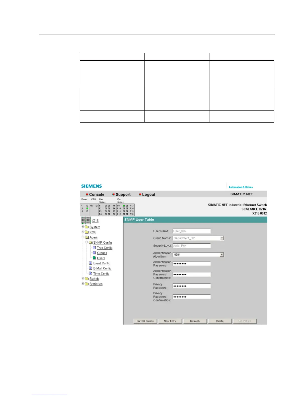The height and width of the screenshot is (397, 307).
Task: Focus the Authentication Password Confirmation field
Action: pyautogui.click(x=192, y=274)
